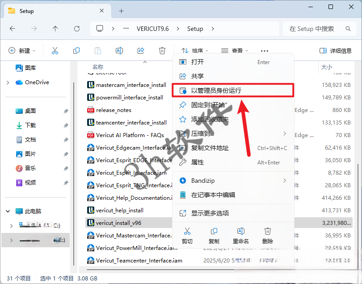Refresh the current folder
The width and height of the screenshot is (362, 284).
coord(77,29)
